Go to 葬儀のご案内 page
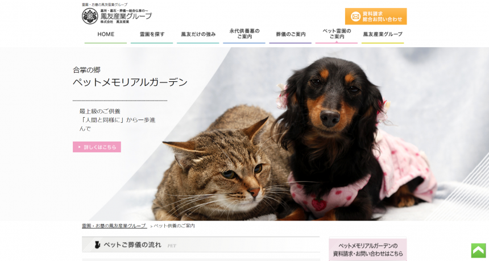The image size is (489, 261). pos(291,35)
